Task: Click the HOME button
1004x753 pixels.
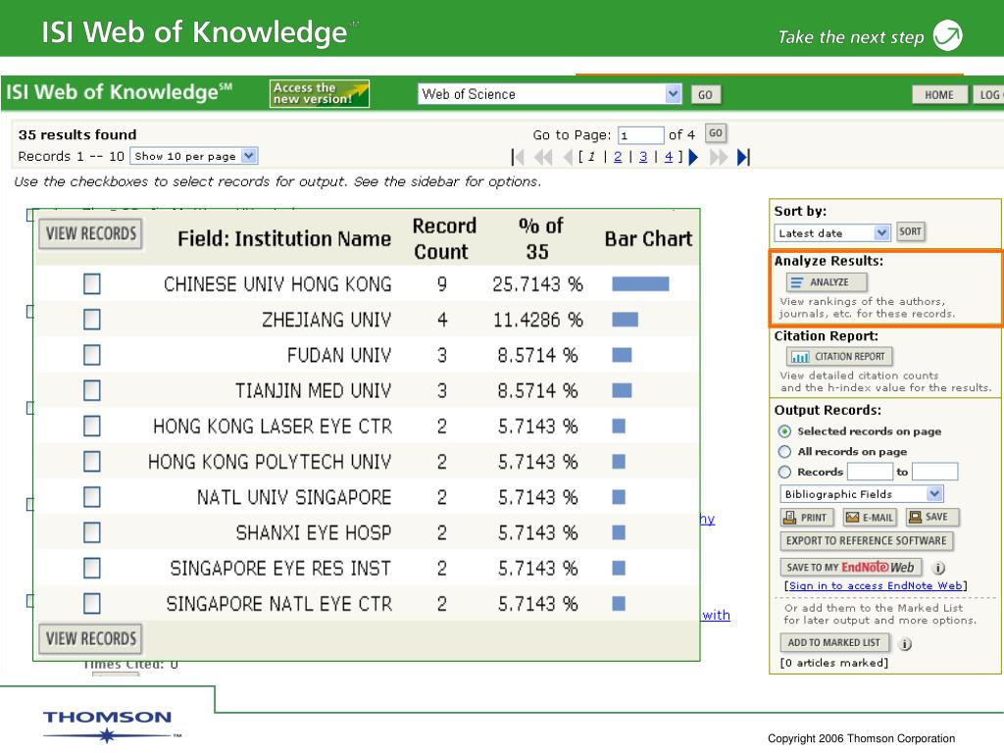Action: pyautogui.click(x=938, y=95)
